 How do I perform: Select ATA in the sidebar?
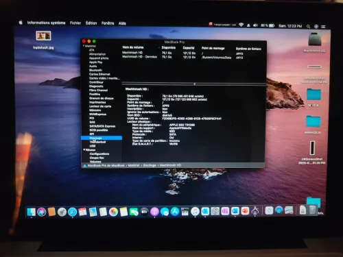click(92, 50)
